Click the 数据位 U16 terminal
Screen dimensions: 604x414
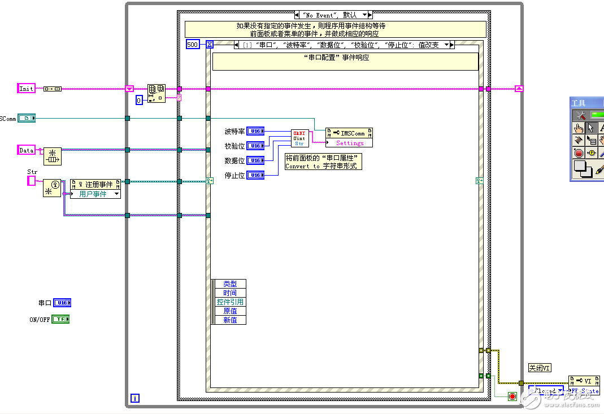(x=255, y=160)
